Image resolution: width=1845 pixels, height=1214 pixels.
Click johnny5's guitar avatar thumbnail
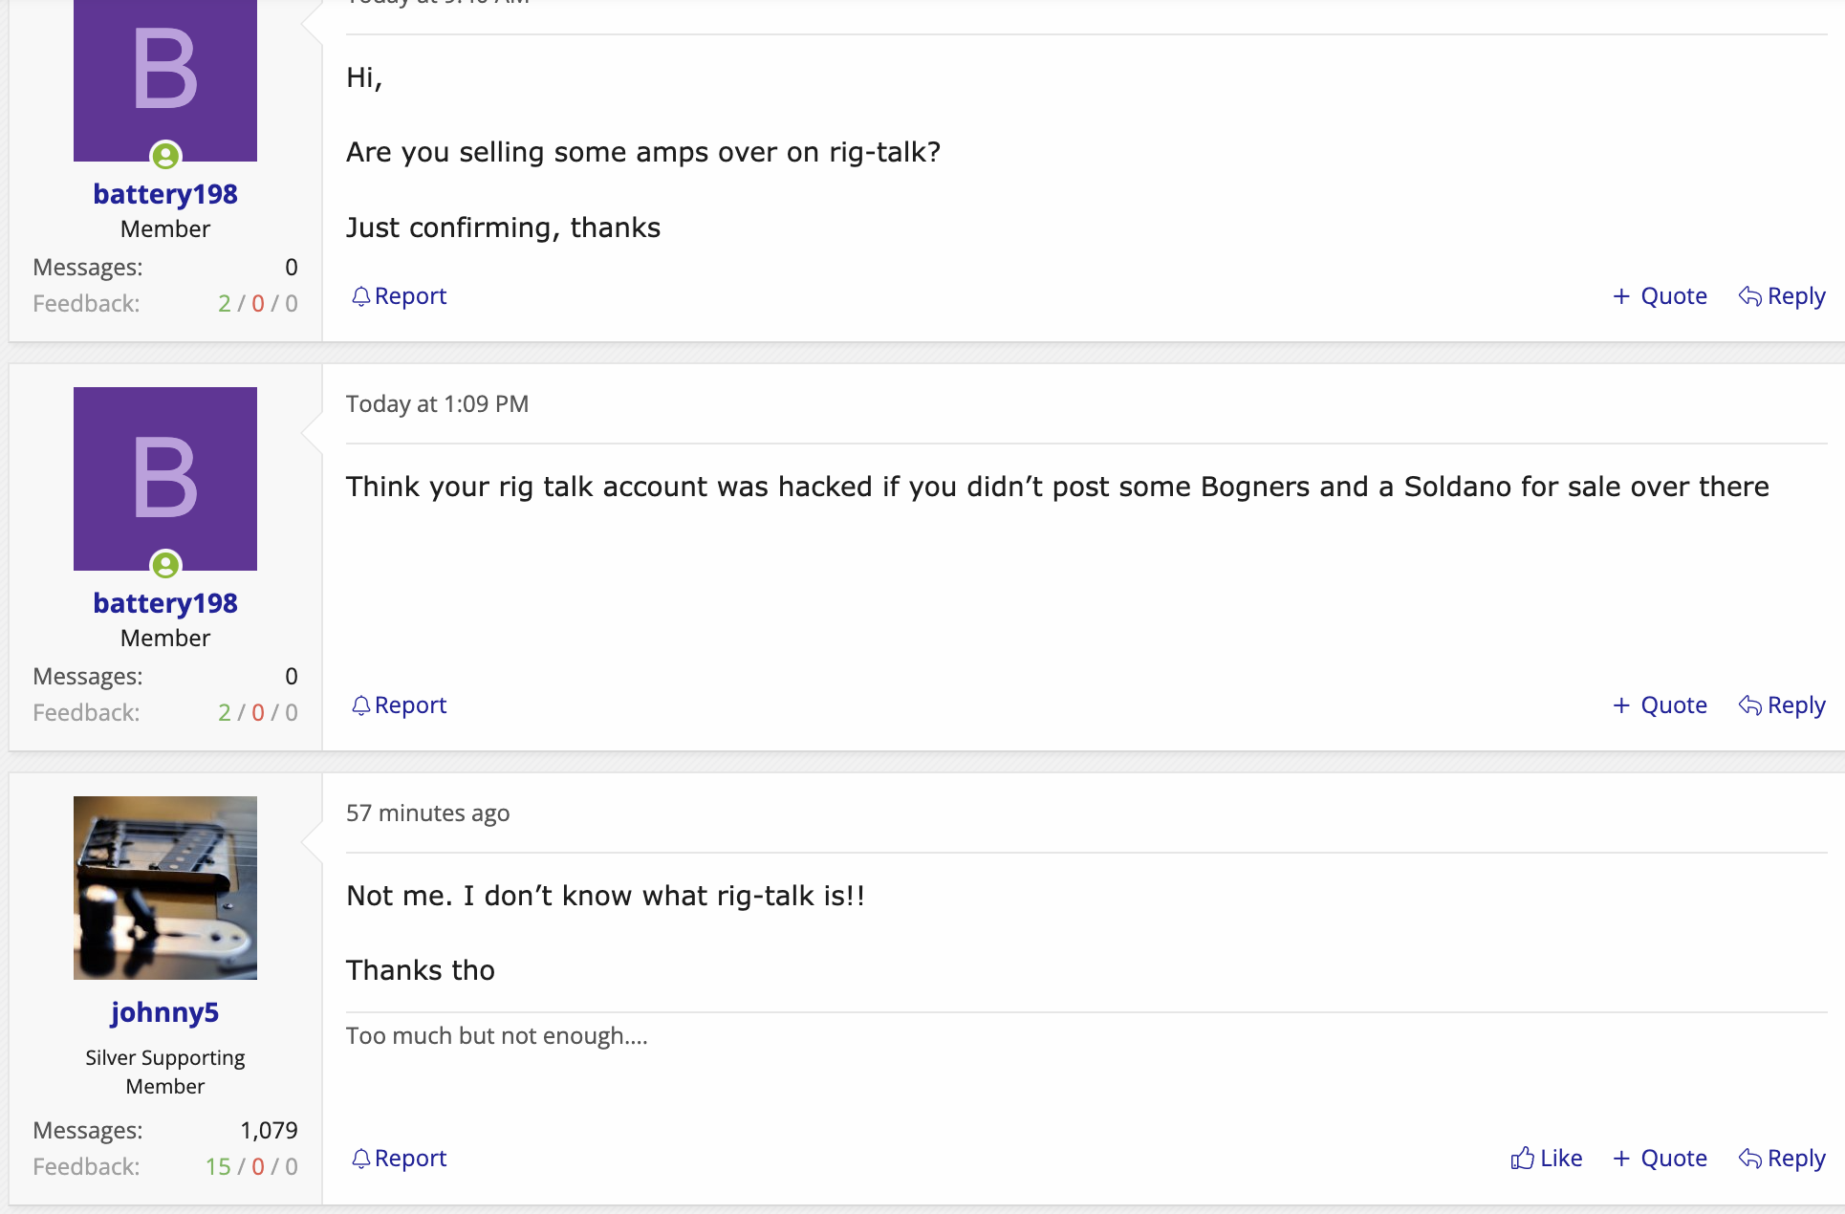click(164, 887)
